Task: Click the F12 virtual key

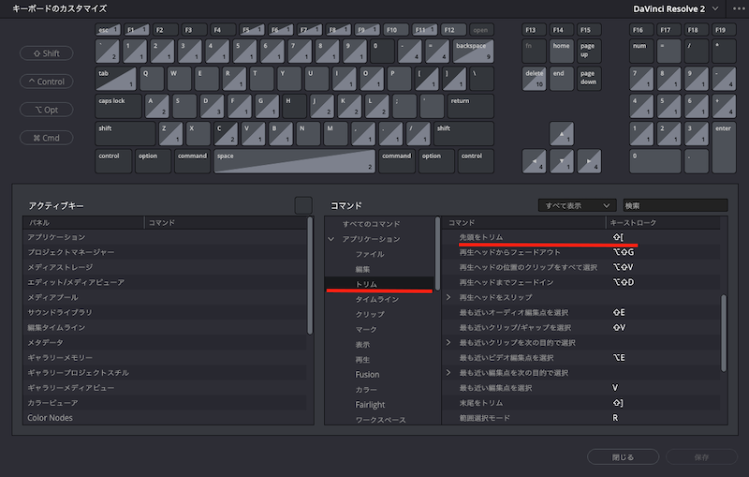Action: point(454,30)
